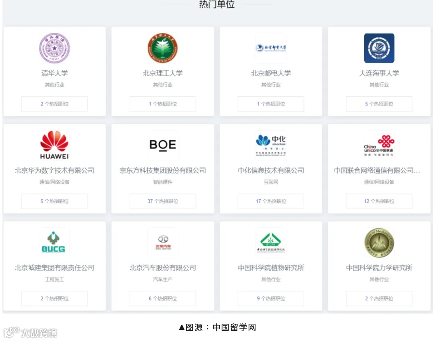This screenshot has width=438, height=341.
Task: Open 京东方科技集团股份有限公司 name link
Action: pos(162,170)
